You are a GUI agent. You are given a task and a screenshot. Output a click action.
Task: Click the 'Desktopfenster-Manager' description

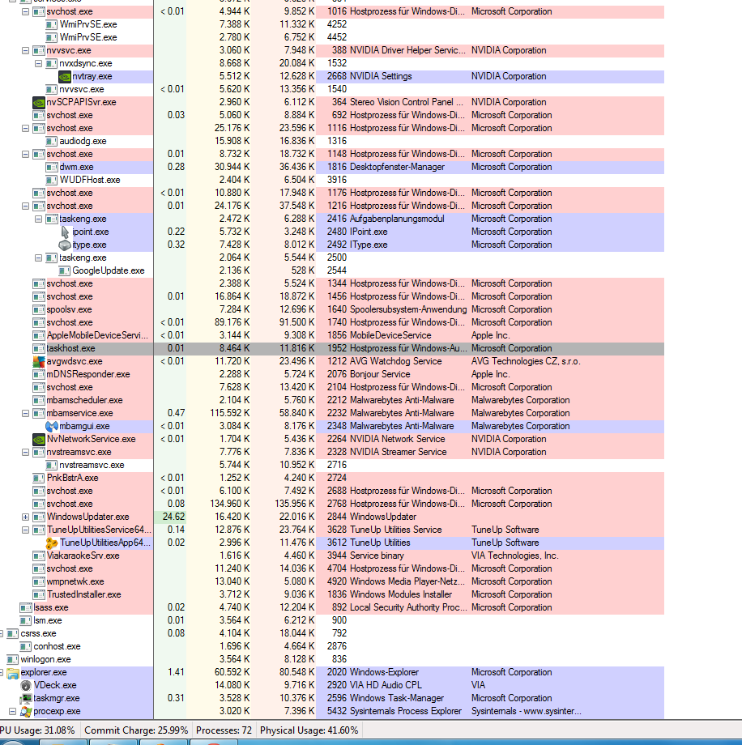pyautogui.click(x=397, y=167)
